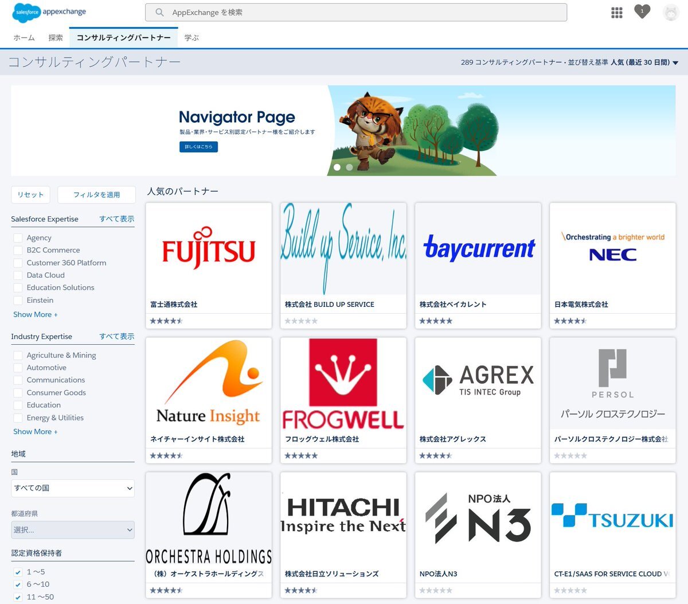Switch to the 探索 tab
The image size is (688, 604).
[56, 38]
